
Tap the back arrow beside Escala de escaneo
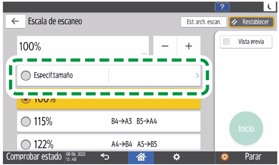[x=15, y=22]
